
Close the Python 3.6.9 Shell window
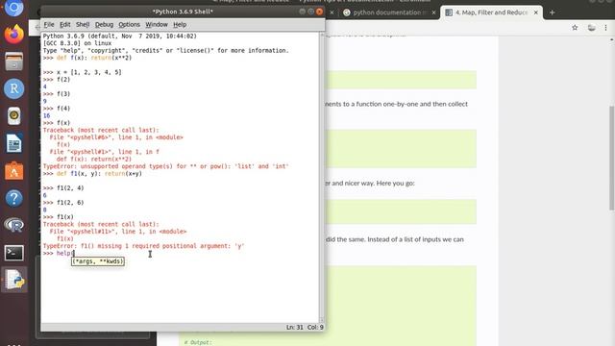319,12
